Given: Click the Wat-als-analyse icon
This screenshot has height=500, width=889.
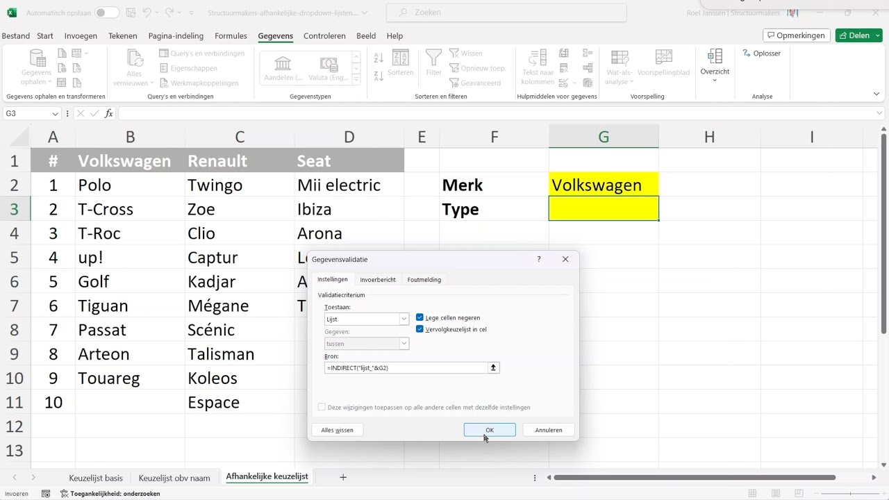Looking at the screenshot, I should click(619, 58).
